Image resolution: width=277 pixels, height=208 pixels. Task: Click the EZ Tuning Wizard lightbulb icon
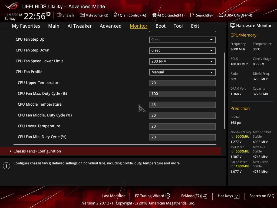pos(168,196)
